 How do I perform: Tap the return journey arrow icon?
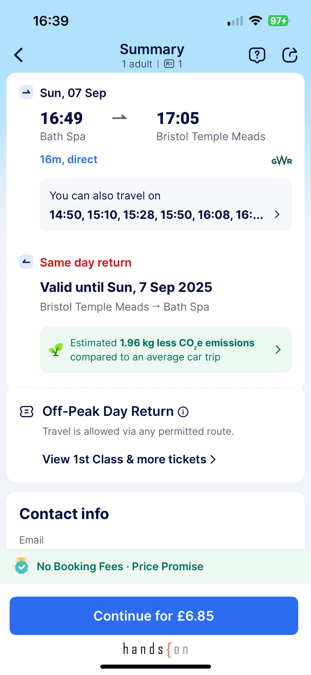pos(26,262)
